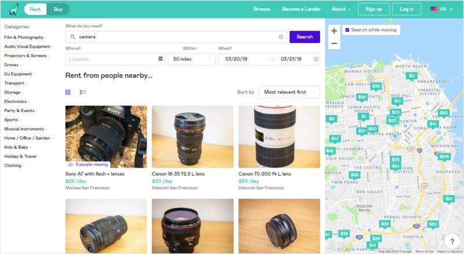Image resolution: width=464 pixels, height=254 pixels.
Task: Open the Kids & Baby category
Action: pyautogui.click(x=17, y=147)
